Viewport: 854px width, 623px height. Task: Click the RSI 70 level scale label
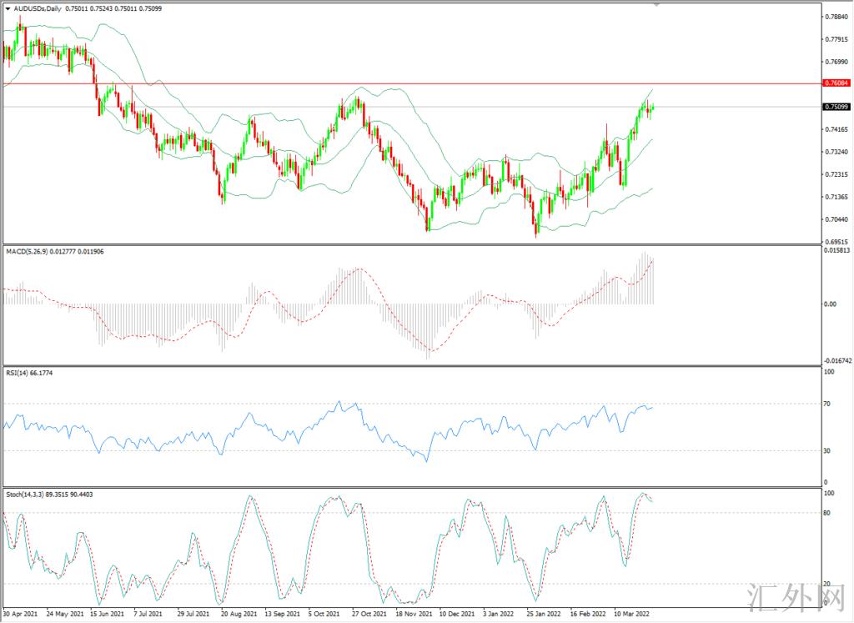pyautogui.click(x=827, y=404)
